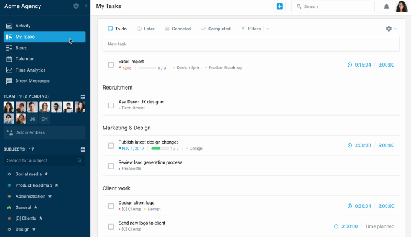Open the Filters option
The height and width of the screenshot is (237, 411).
[251, 29]
